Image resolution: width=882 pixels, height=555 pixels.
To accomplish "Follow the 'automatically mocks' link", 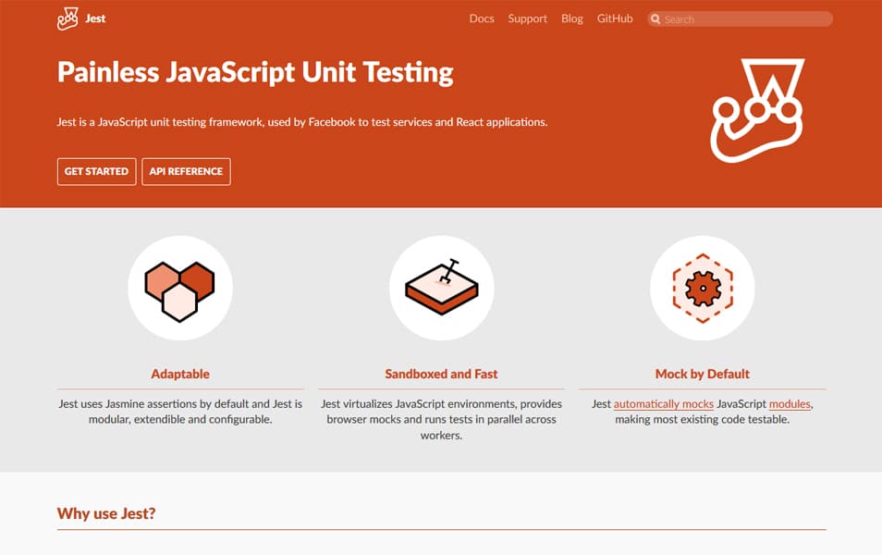I will [663, 404].
